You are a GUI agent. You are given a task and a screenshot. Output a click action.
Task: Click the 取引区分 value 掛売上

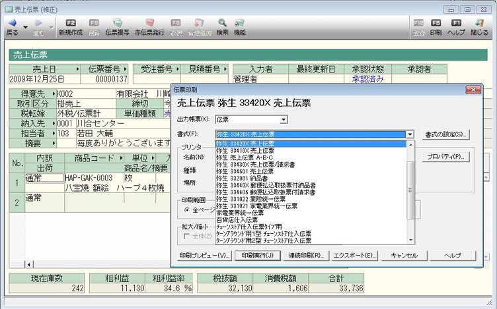(86, 103)
